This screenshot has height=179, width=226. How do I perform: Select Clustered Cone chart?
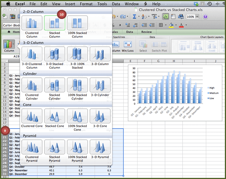click(x=32, y=116)
